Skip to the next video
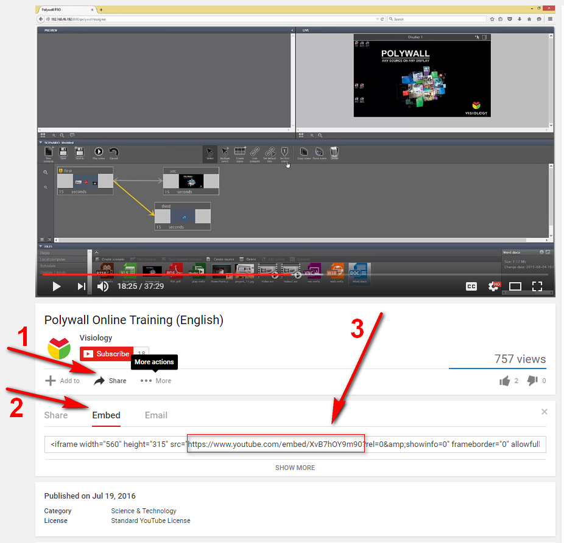 click(81, 286)
